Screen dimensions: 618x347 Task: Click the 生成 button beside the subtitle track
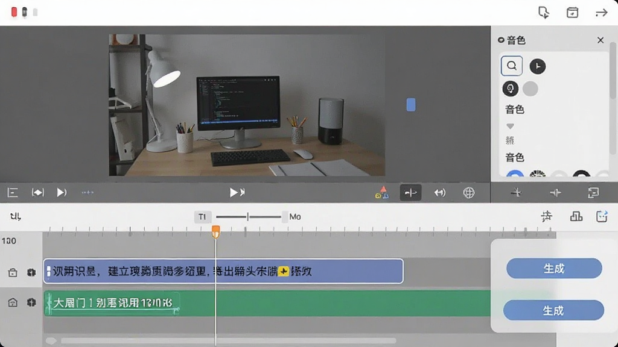click(554, 269)
